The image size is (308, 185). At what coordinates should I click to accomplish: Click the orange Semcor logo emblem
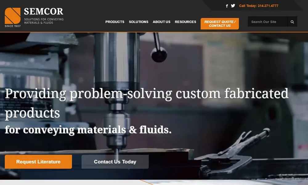[x=13, y=16]
